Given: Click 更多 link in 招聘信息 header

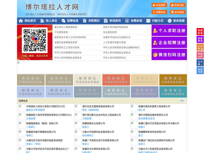Looking at the screenshot, I should pos(182,101).
